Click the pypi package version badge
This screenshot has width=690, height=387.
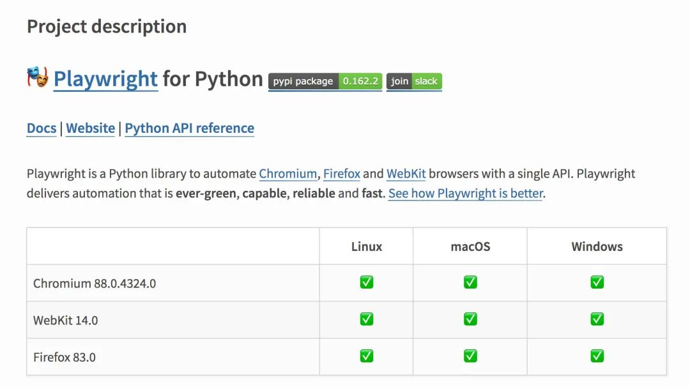point(325,82)
